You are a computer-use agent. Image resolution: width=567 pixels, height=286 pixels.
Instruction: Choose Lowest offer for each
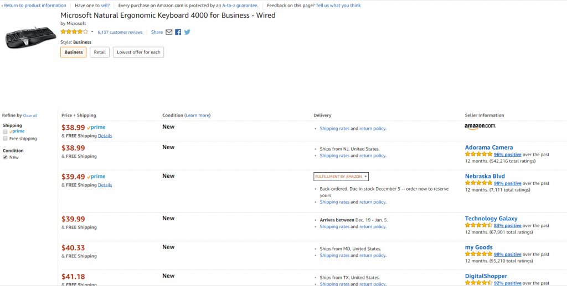click(x=138, y=52)
